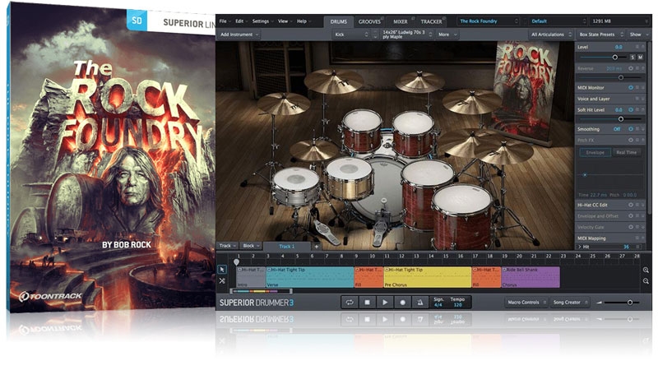Open the Add Instrument dropdown
The width and height of the screenshot is (658, 384).
[x=239, y=35]
